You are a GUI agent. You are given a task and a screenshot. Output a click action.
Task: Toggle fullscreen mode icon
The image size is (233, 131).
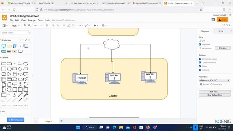(224, 25)
